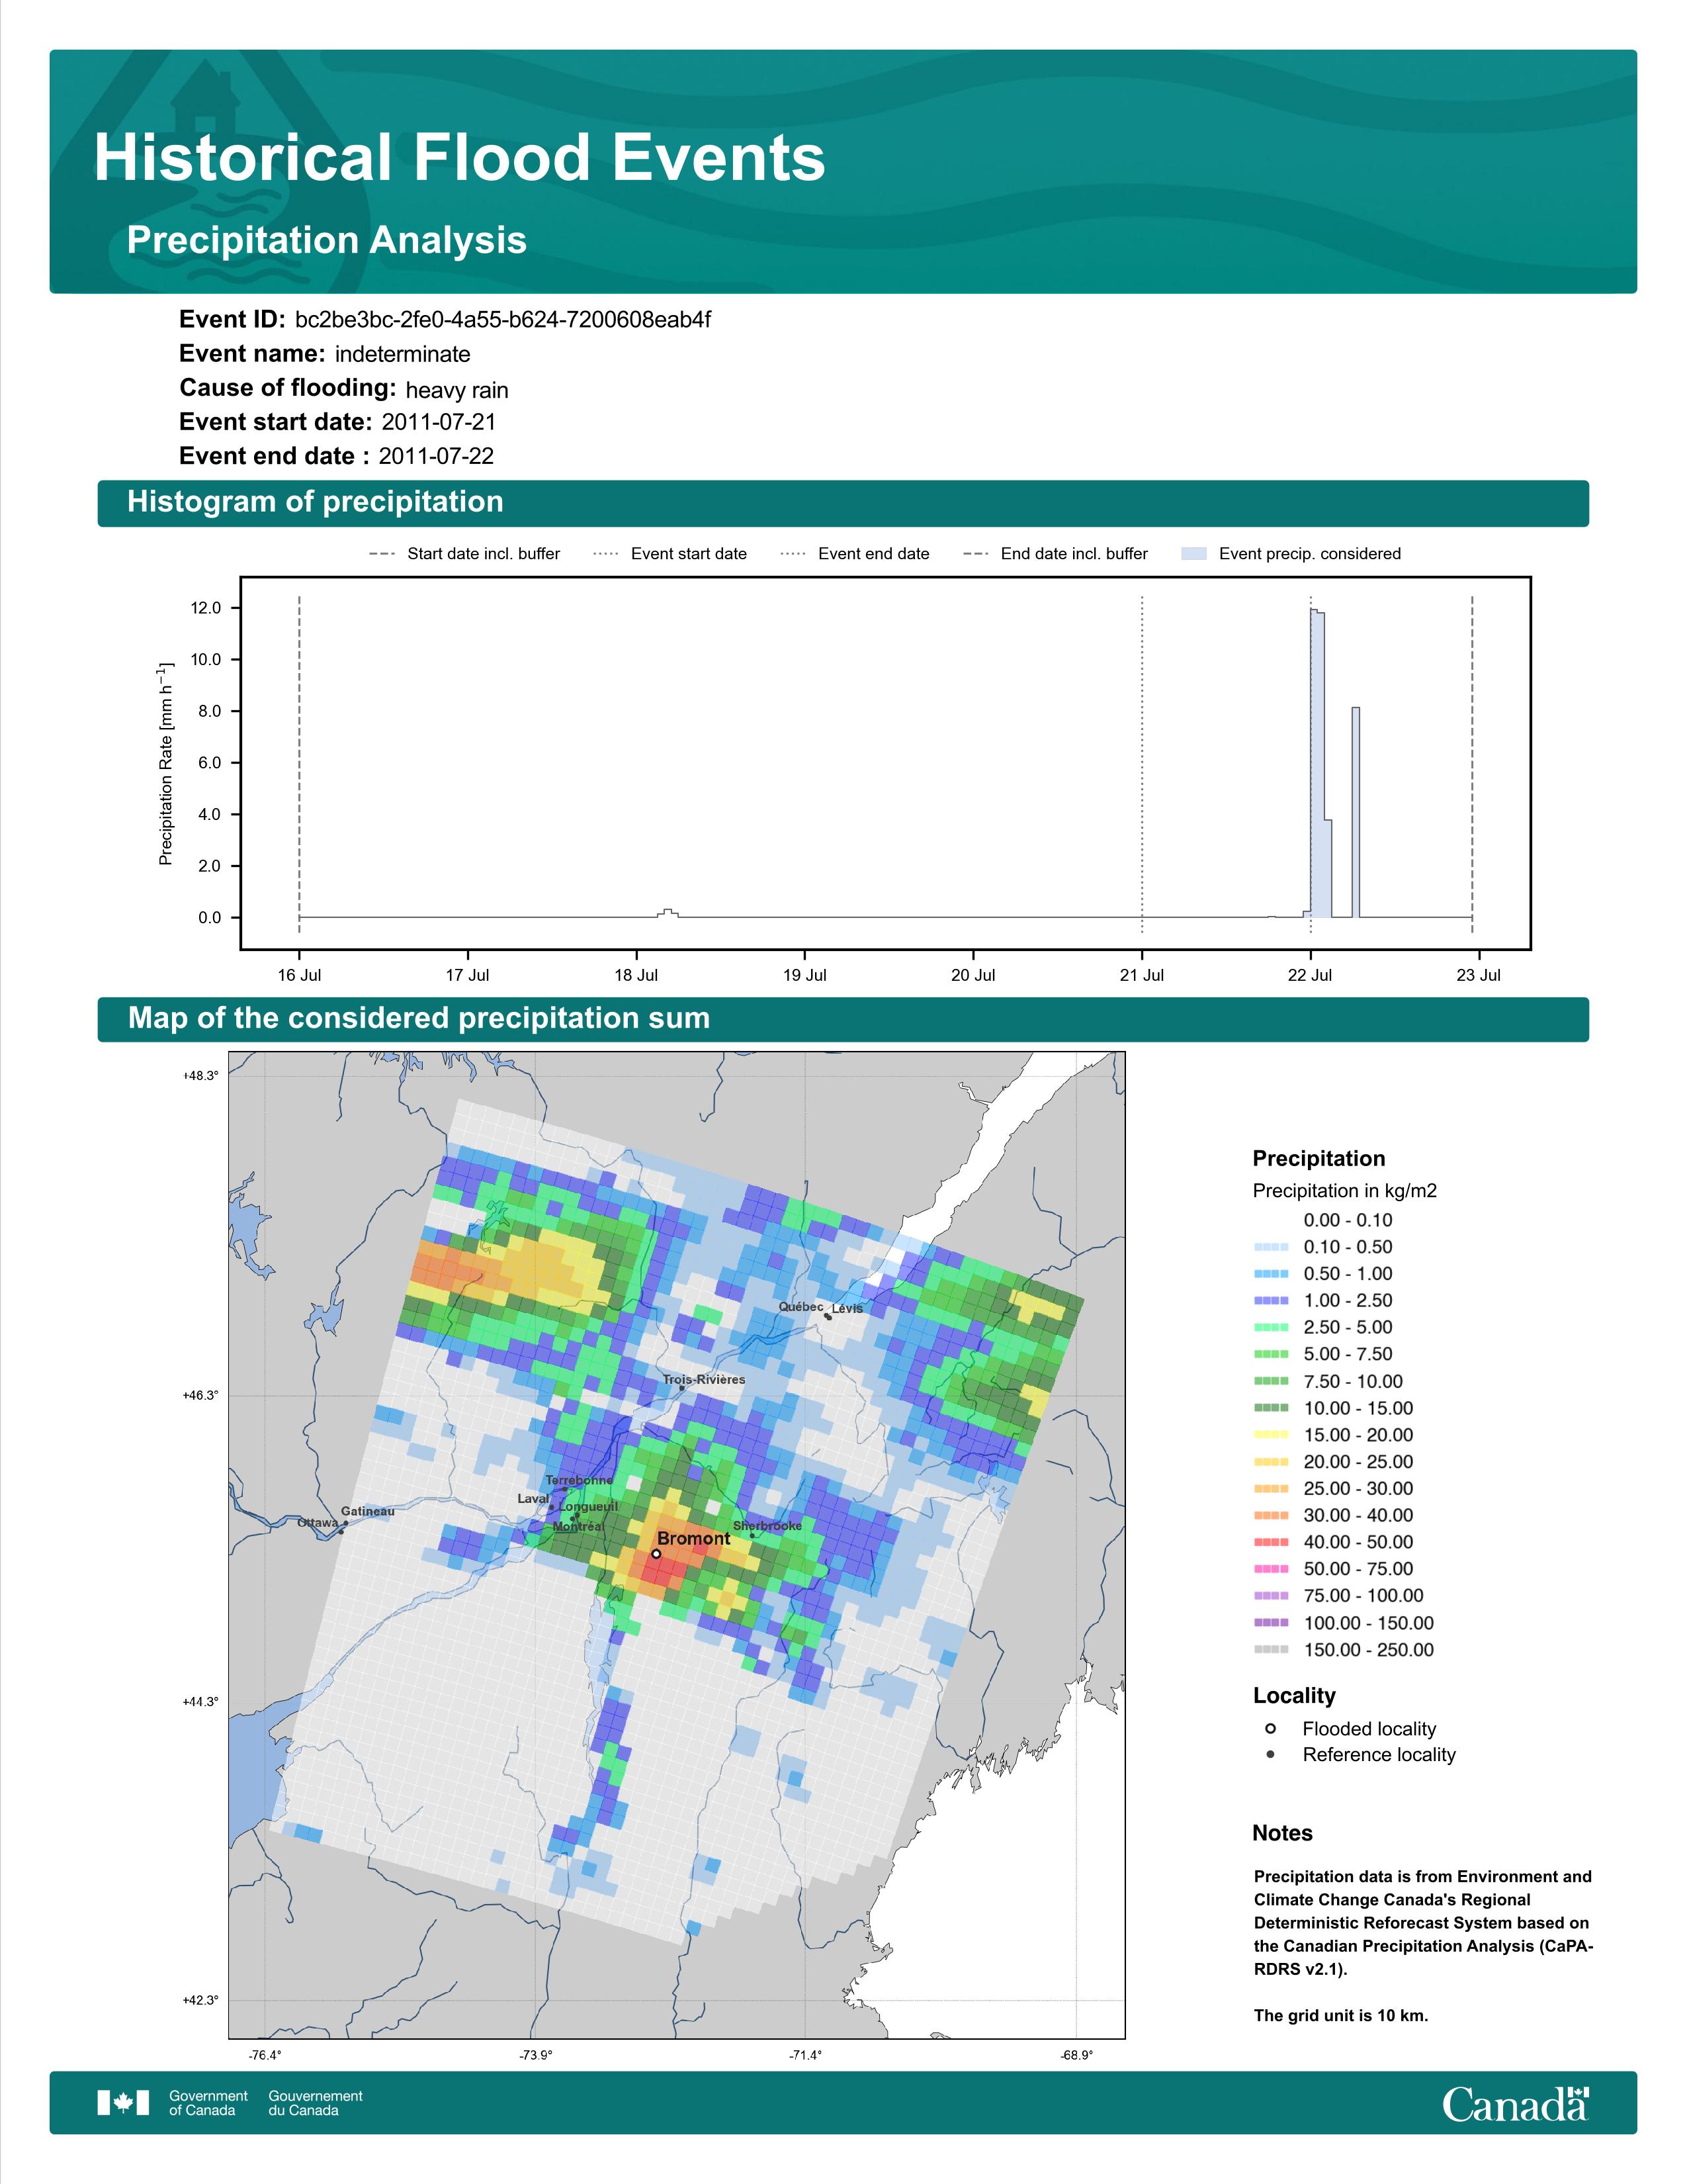Click the -73.9° longitude label
Viewport: 1687px width, 2184px height.
536,2055
